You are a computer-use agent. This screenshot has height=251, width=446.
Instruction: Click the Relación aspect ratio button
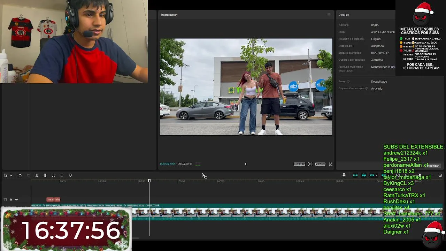(320, 164)
